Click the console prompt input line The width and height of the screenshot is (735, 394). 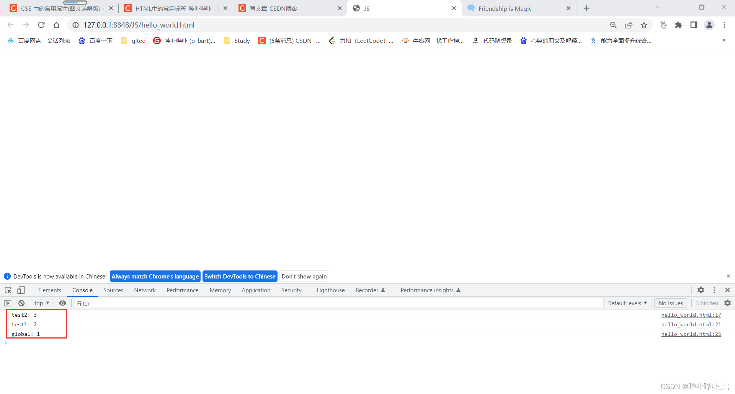(x=367, y=343)
